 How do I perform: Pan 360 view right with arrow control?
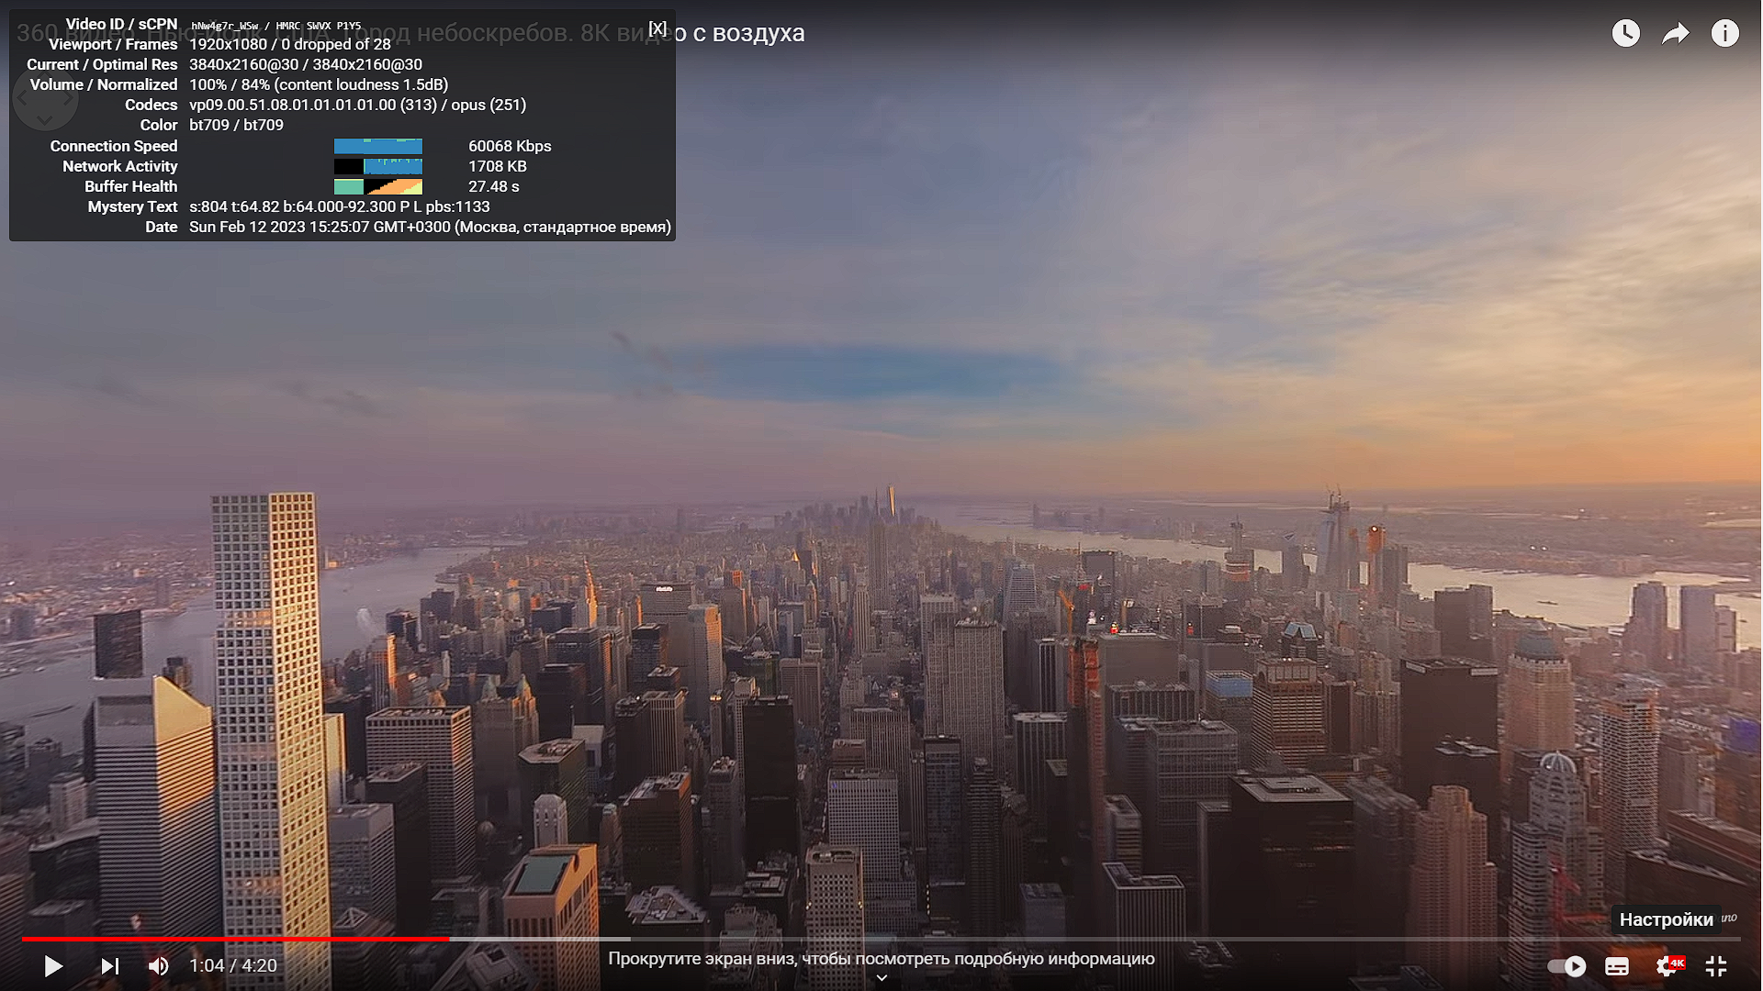pyautogui.click(x=69, y=97)
